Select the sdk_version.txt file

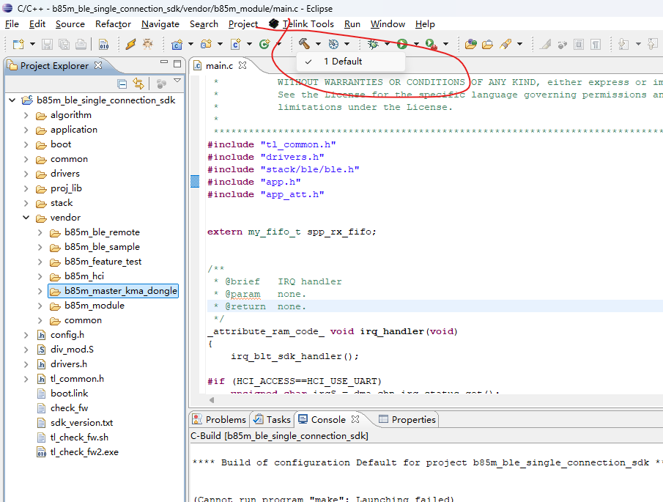coord(81,423)
